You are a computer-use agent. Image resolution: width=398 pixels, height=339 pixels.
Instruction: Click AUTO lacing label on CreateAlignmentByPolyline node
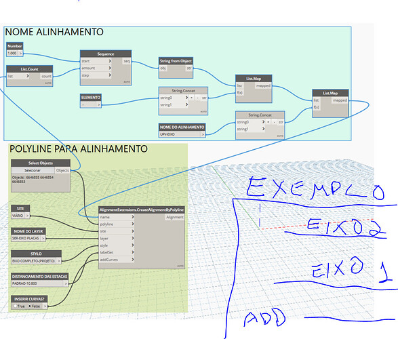point(180,266)
